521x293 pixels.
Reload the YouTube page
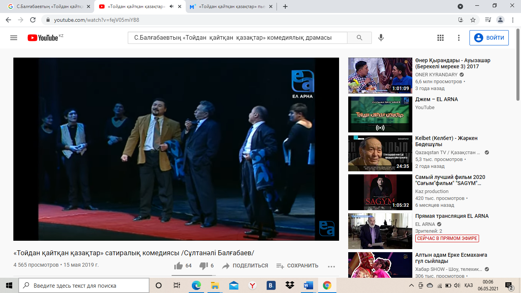click(33, 20)
